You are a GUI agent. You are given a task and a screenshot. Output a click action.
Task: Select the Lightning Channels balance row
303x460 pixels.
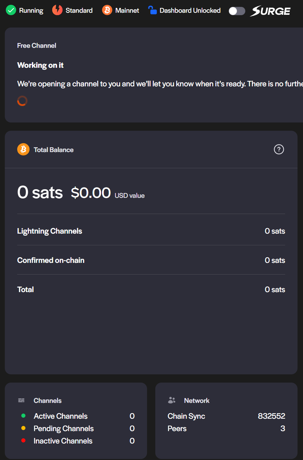click(x=151, y=231)
